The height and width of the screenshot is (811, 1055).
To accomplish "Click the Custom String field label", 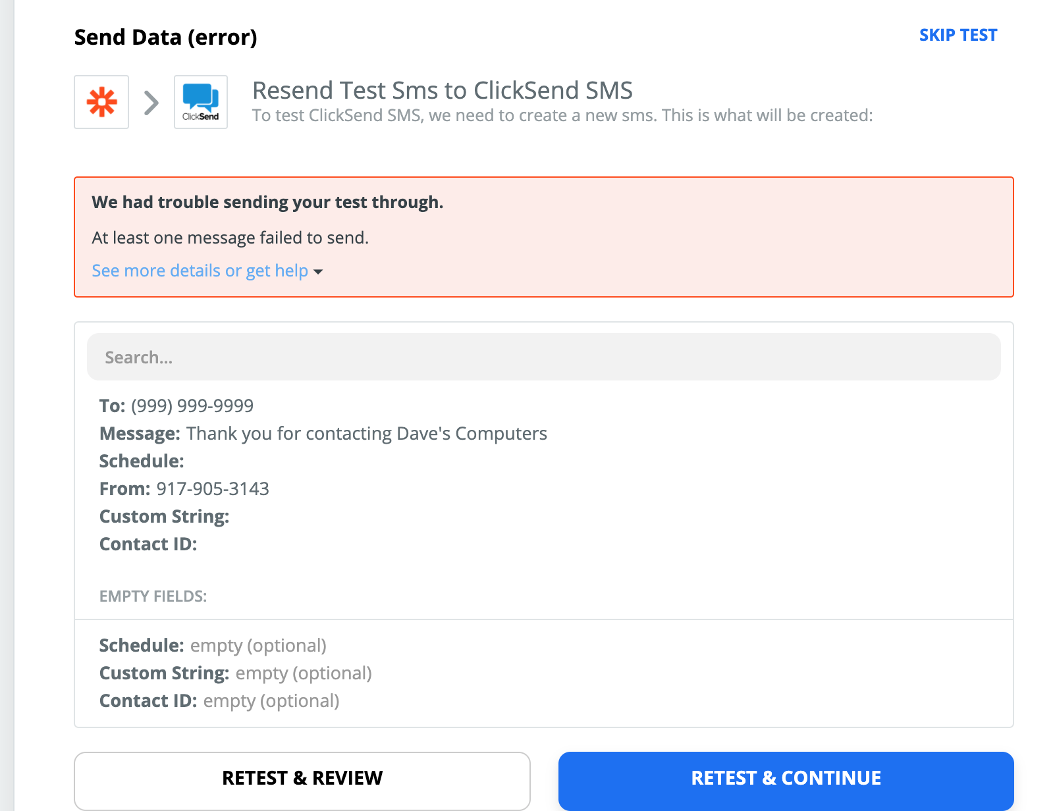I will (165, 516).
